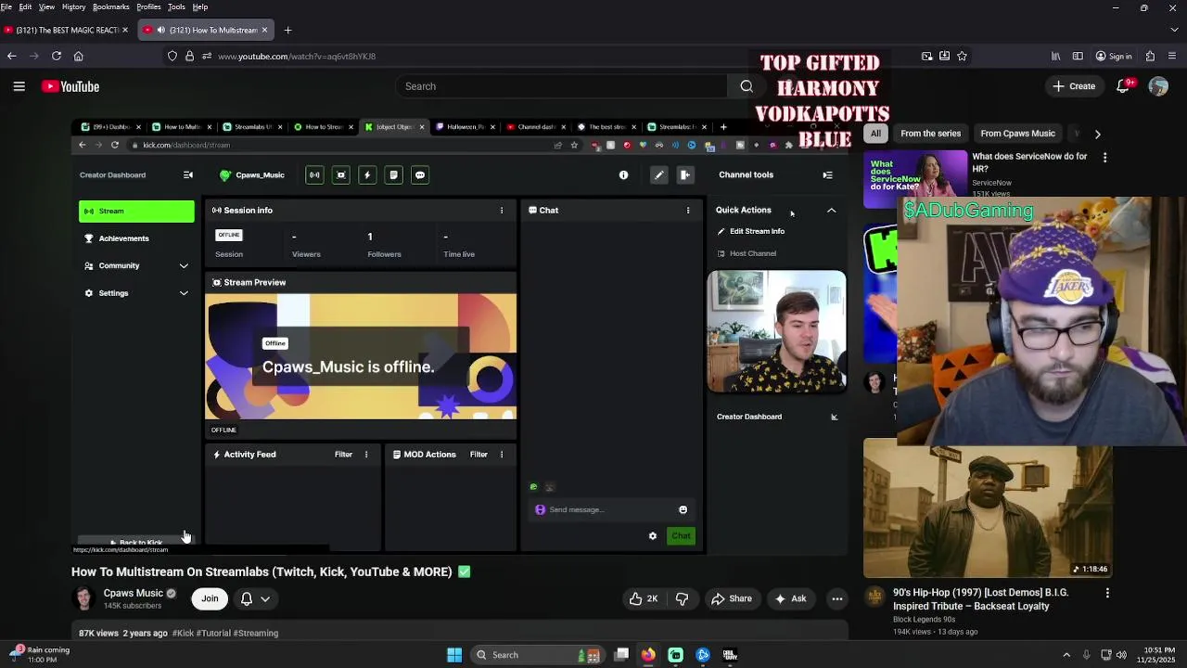This screenshot has width=1187, height=668.
Task: Open more actions ellipsis under the video
Action: [x=836, y=598]
